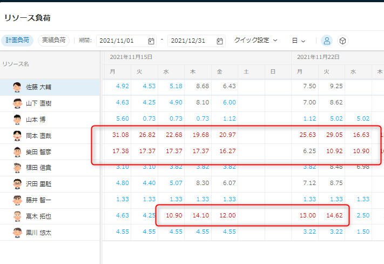Click the start date calendar icon

pyautogui.click(x=151, y=41)
